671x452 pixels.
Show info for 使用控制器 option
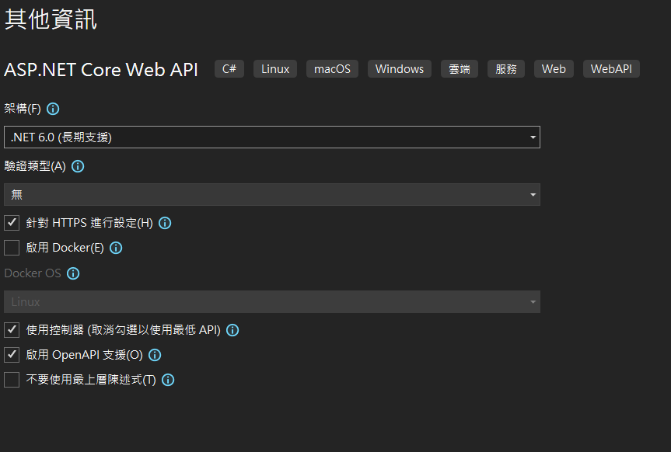coord(232,330)
